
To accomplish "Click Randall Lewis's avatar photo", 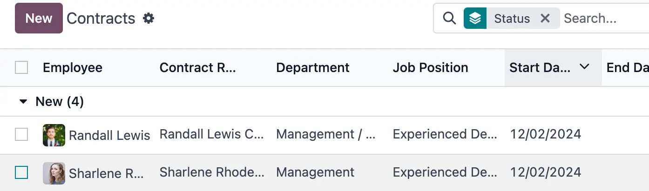I will tap(54, 135).
